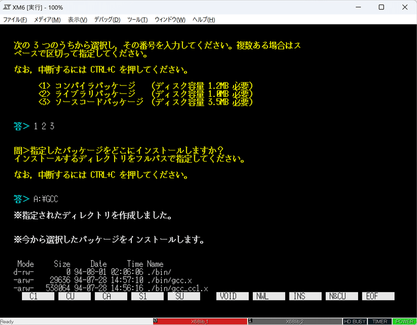Click the INS function key label
The image size is (417, 325).
(x=305, y=296)
